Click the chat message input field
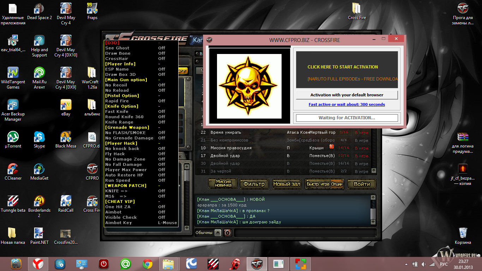482x271 pixels. click(x=305, y=233)
